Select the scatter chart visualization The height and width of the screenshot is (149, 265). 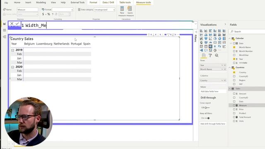pos(210,38)
